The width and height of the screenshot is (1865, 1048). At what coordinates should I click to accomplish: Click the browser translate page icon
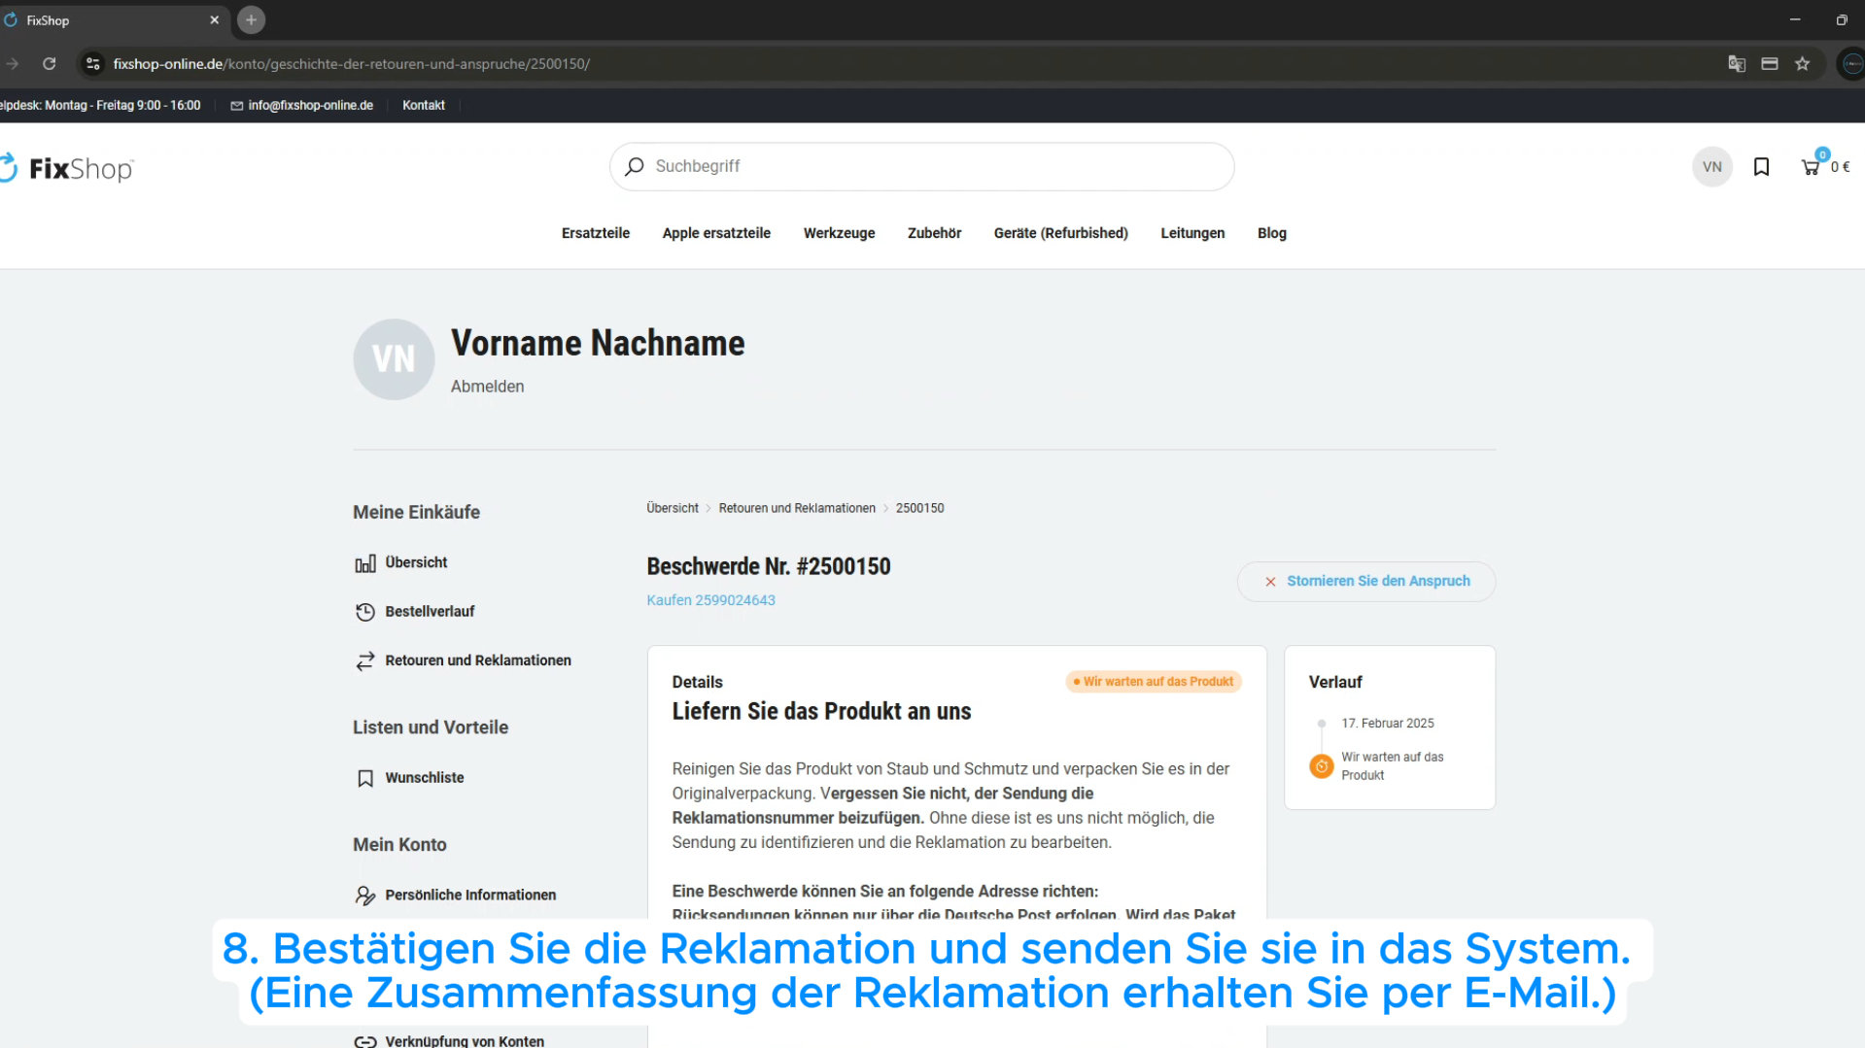coord(1737,64)
